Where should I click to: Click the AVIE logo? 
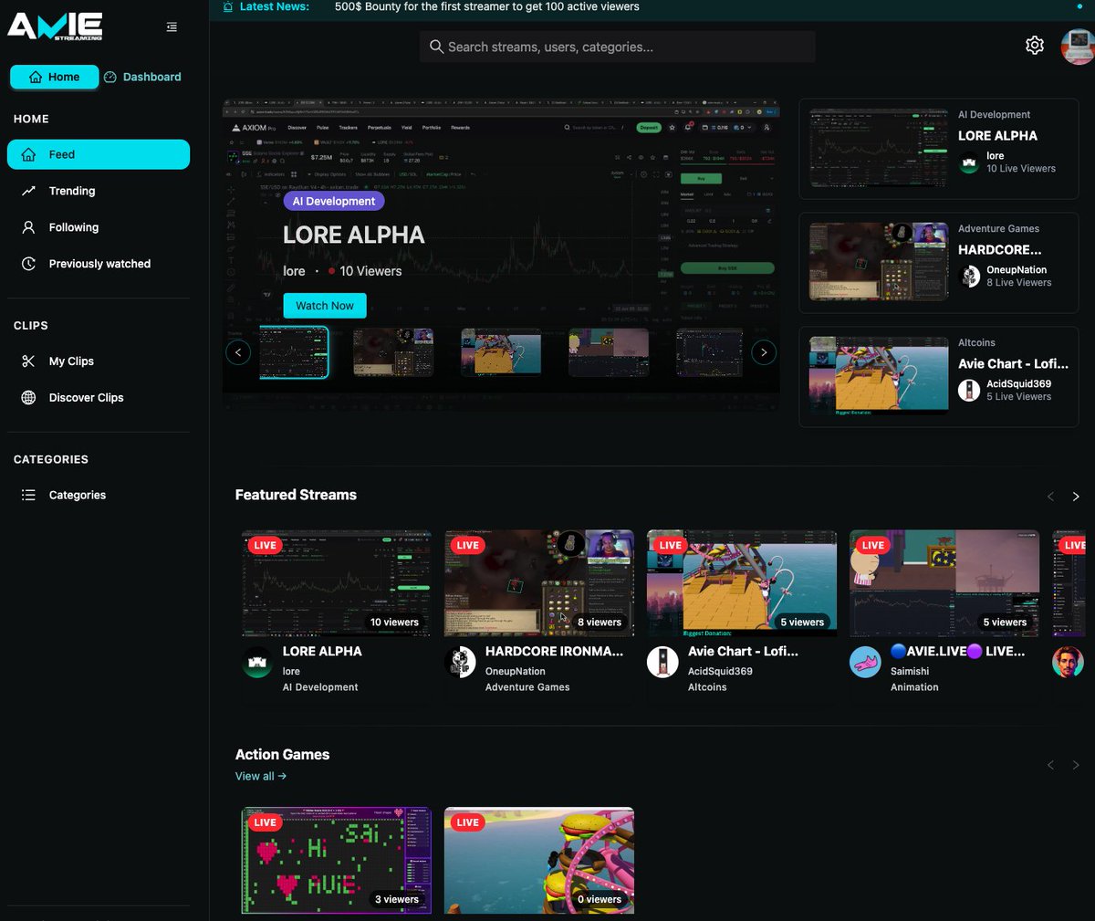coord(55,26)
